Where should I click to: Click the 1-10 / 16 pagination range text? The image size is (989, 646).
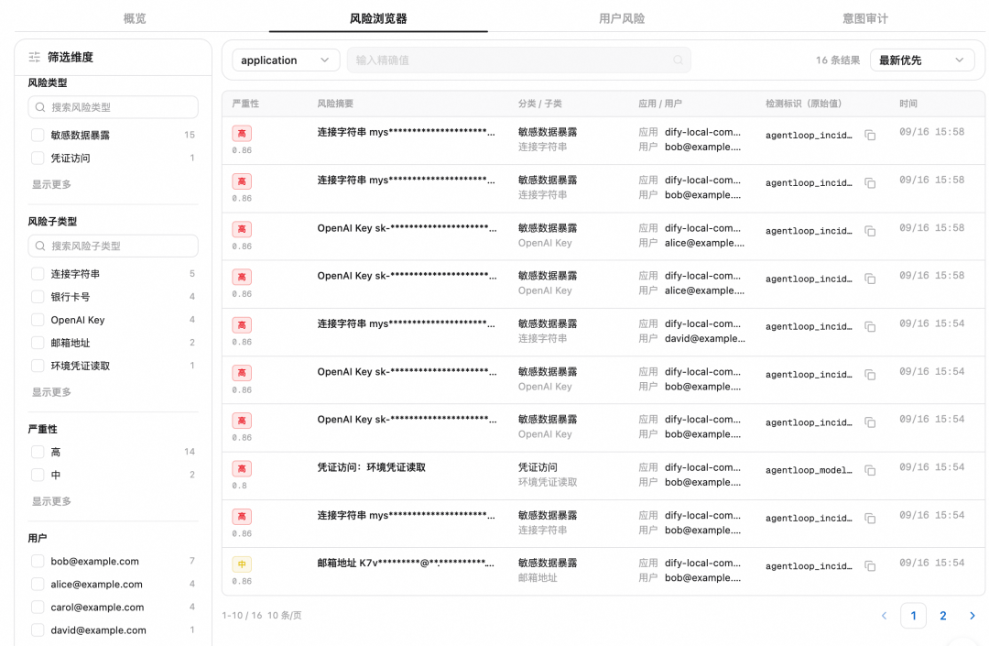[x=242, y=616]
